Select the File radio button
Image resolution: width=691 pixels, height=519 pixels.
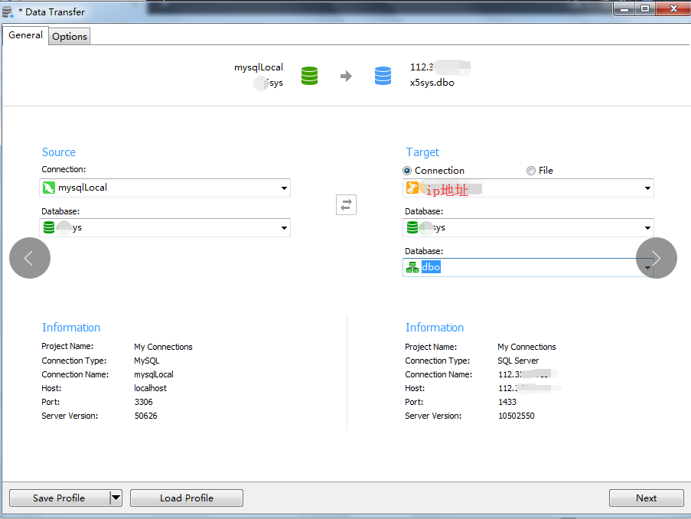coord(531,171)
